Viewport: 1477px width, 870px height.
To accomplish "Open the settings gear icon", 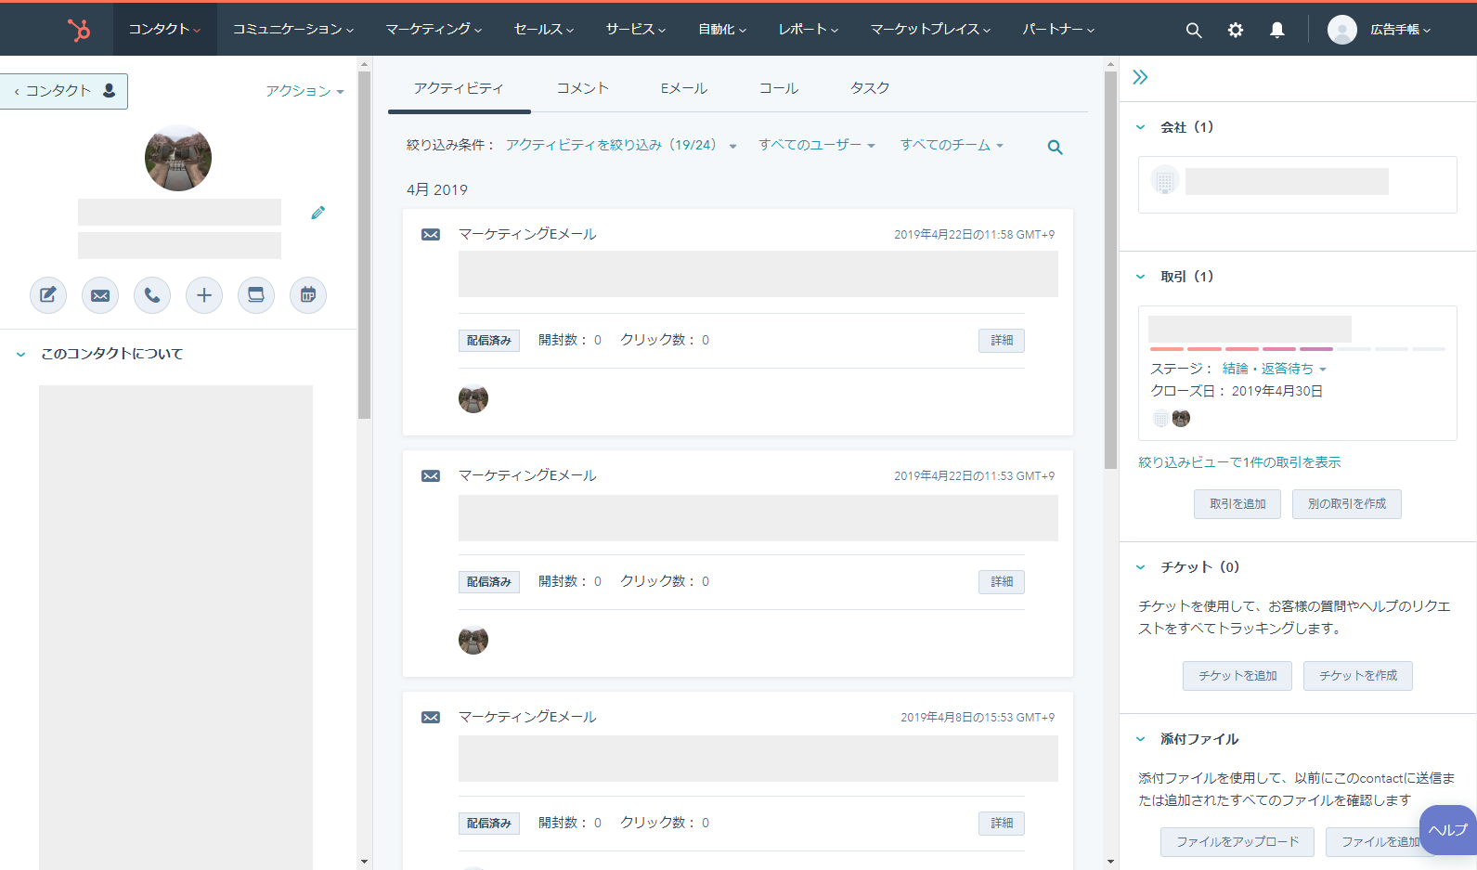I will [1236, 30].
